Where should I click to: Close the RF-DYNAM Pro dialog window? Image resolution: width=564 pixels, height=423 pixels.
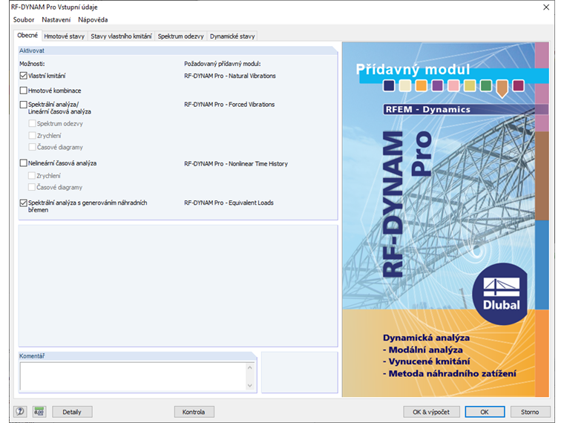546,7
